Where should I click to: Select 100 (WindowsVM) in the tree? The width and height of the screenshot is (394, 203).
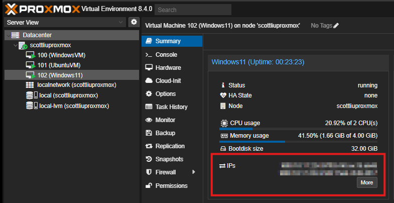72,55
